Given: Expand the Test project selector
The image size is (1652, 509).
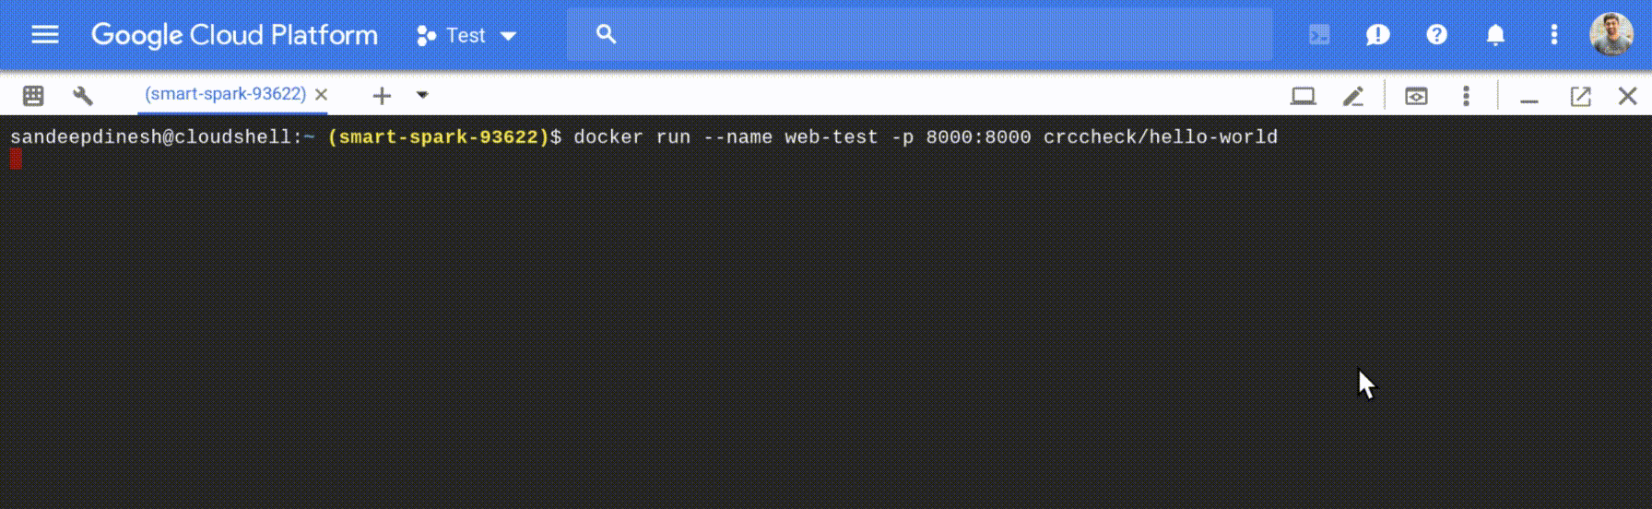Looking at the screenshot, I should (466, 35).
